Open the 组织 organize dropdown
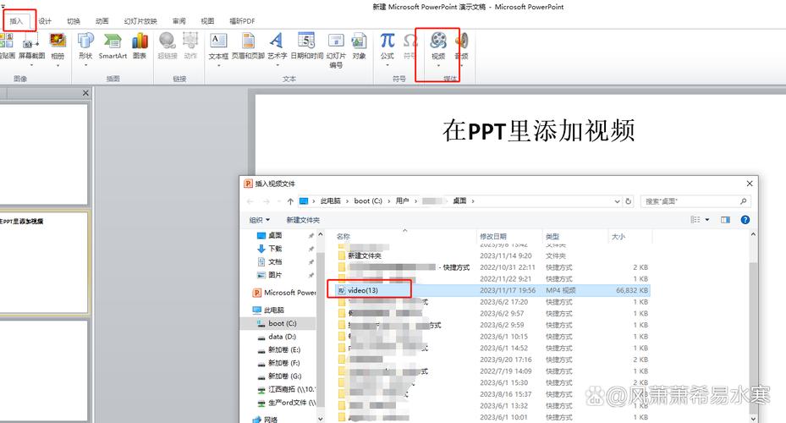The height and width of the screenshot is (423, 786). coord(260,219)
